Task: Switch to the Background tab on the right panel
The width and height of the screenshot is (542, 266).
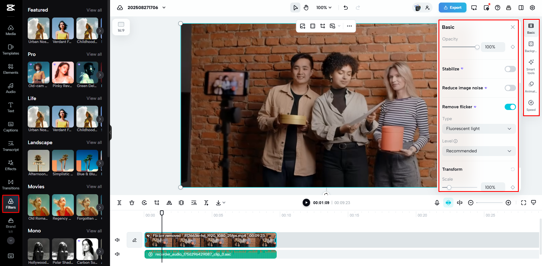Action: (531, 46)
